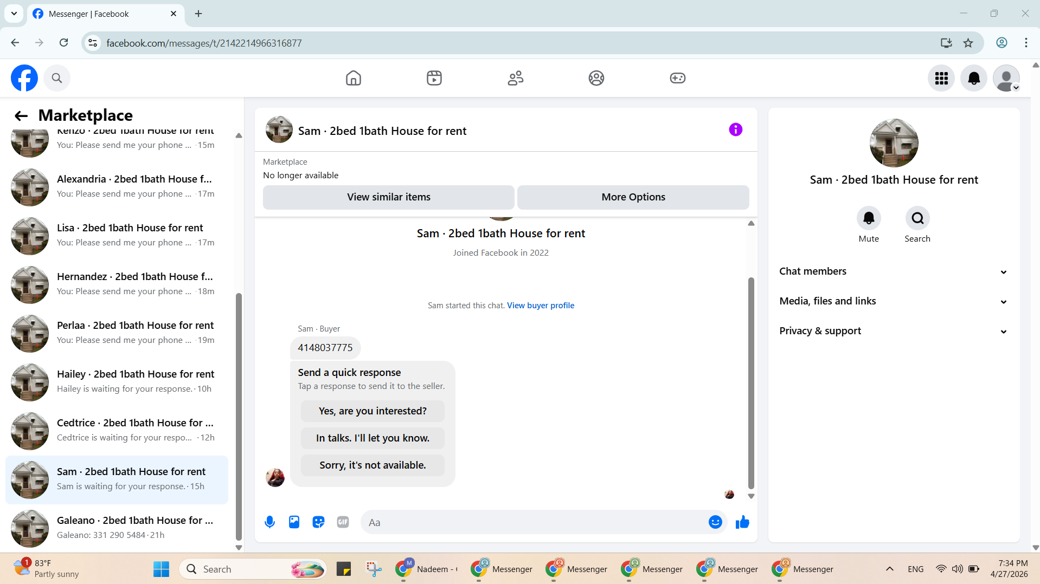Viewport: 1040px width, 584px height.
Task: Open the Windows Start menu
Action: pos(161,569)
